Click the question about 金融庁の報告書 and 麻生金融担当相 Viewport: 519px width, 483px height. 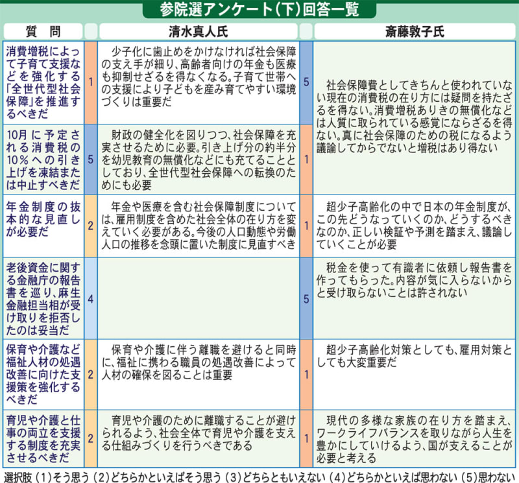(43, 299)
